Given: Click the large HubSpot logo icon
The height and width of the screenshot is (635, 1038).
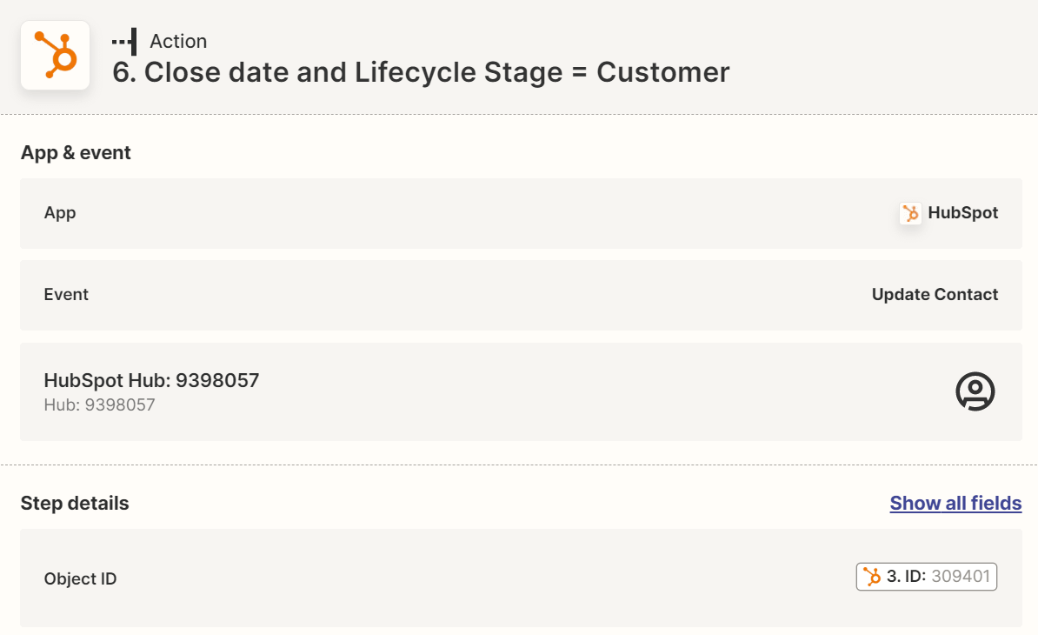Looking at the screenshot, I should coord(55,55).
